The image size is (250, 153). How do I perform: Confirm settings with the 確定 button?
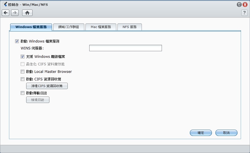click(201, 133)
